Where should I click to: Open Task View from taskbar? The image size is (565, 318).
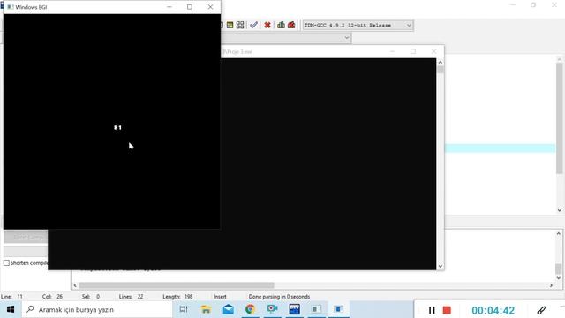point(184,309)
